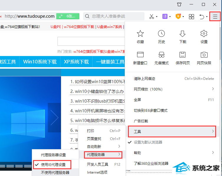Expand the 工具 submenu
The height and width of the screenshot is (176, 222).
tap(172, 131)
